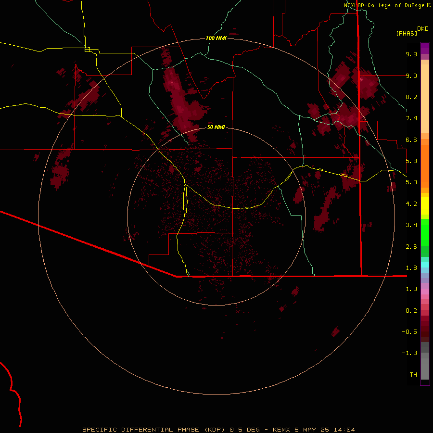Click the 5.8 value on color scale
The image size is (433, 433).
pyautogui.click(x=411, y=161)
